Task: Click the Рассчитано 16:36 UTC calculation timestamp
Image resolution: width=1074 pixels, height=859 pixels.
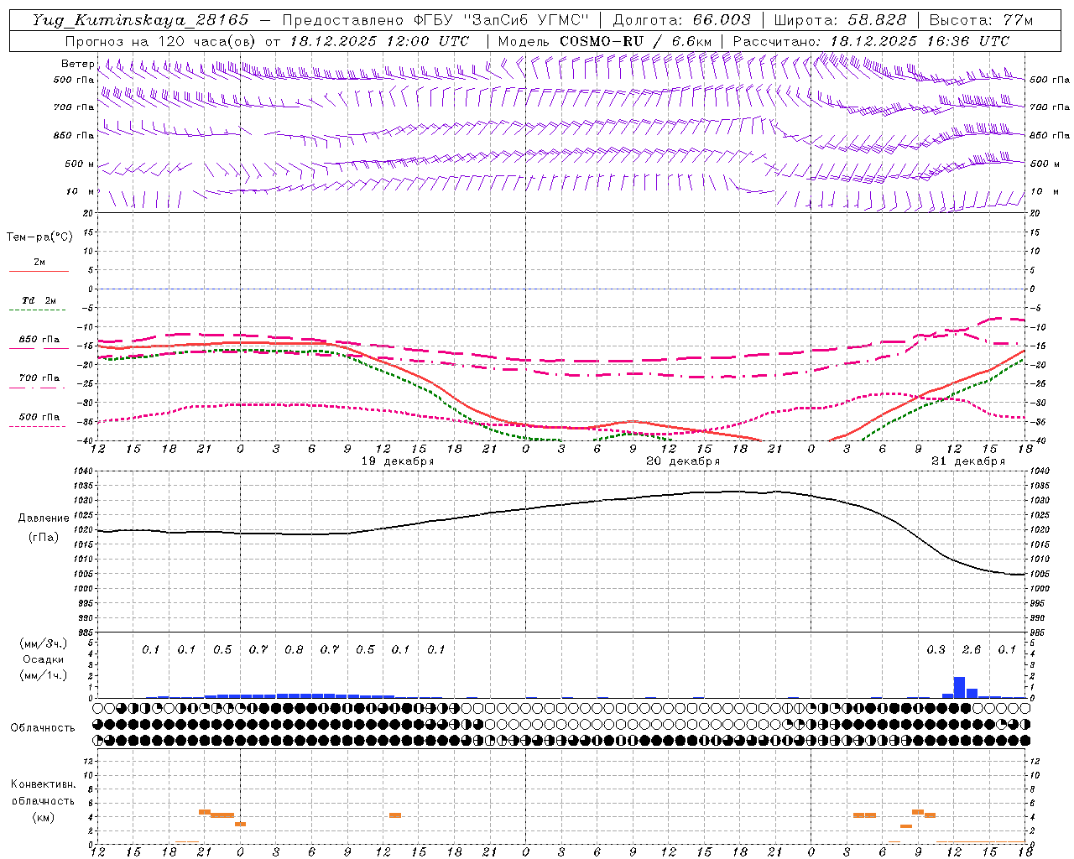Action: [920, 41]
